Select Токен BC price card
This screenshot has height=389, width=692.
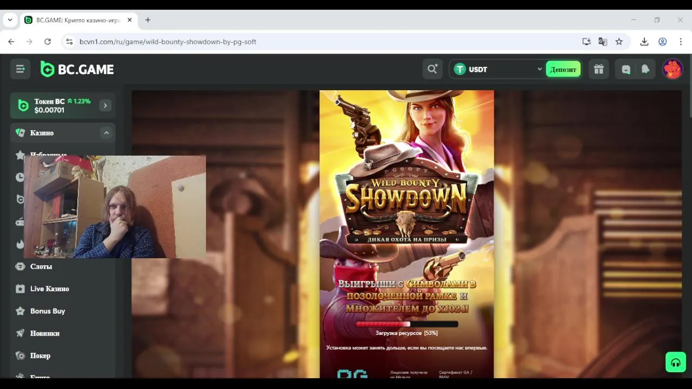pos(63,105)
